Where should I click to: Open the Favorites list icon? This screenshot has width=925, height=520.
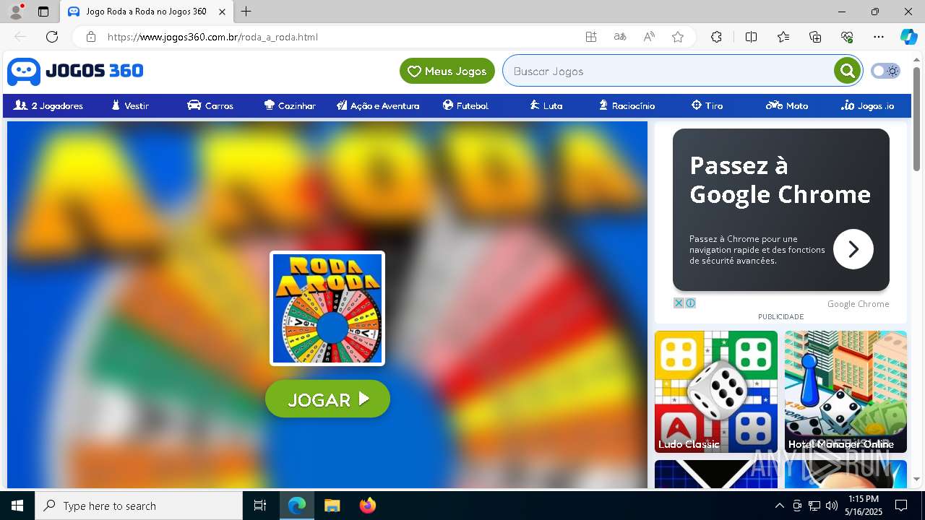(x=783, y=37)
